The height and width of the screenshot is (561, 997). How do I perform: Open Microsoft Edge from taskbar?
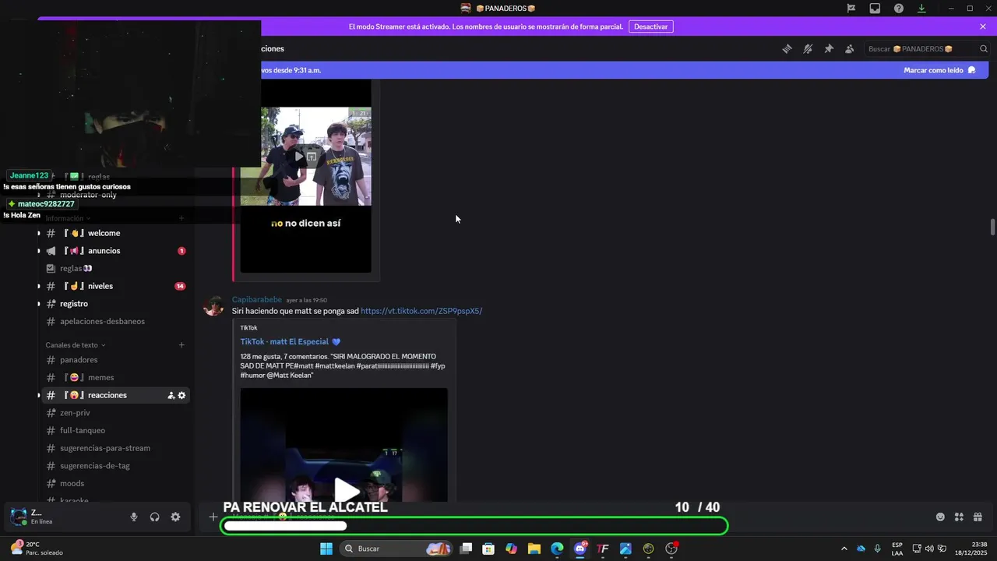coord(557,549)
